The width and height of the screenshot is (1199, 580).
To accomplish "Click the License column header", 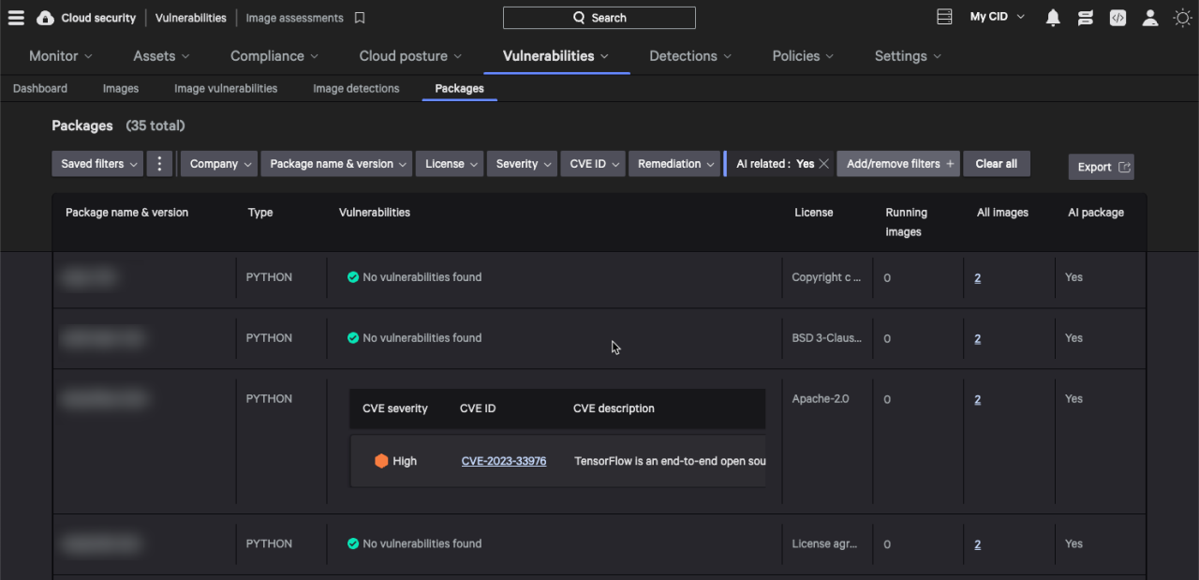I will coord(814,213).
